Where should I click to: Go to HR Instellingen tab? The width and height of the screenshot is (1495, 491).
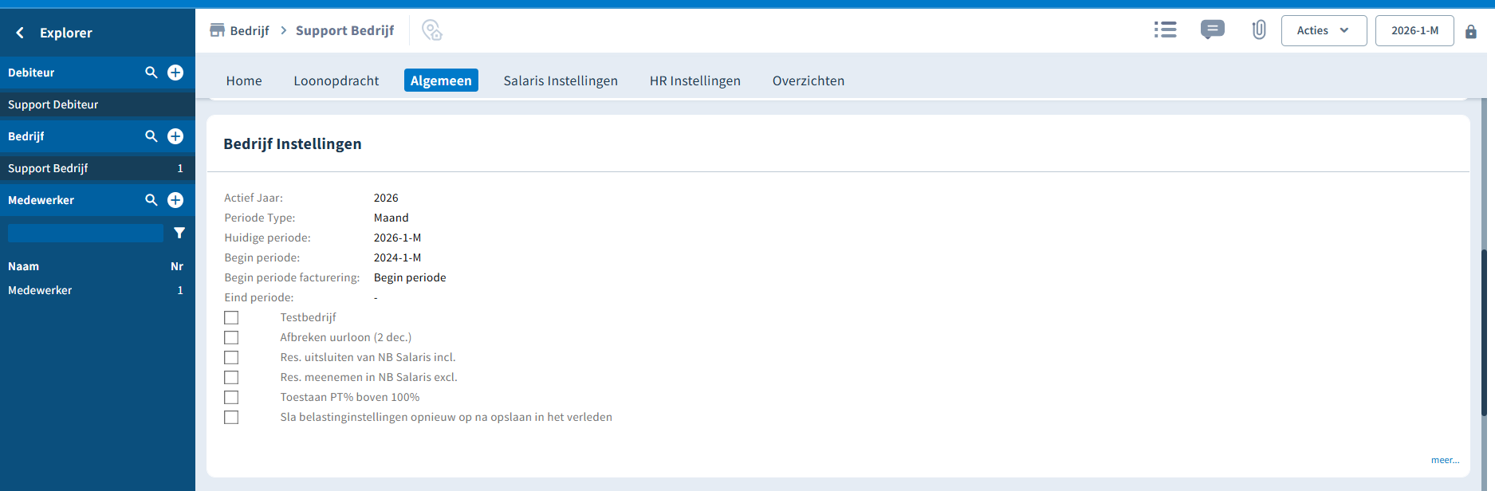click(695, 81)
